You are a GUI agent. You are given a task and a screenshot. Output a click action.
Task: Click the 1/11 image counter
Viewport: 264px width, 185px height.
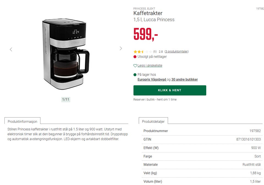(66, 99)
